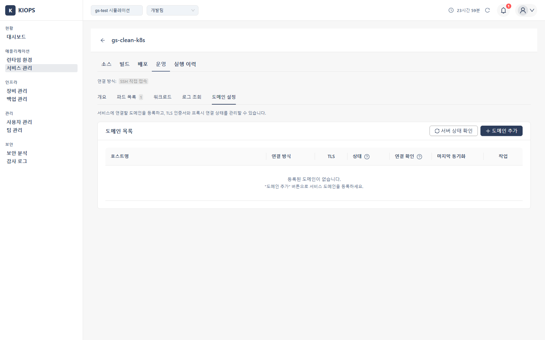Click the 등록된 도메인이 없습니다 message

tap(314, 179)
